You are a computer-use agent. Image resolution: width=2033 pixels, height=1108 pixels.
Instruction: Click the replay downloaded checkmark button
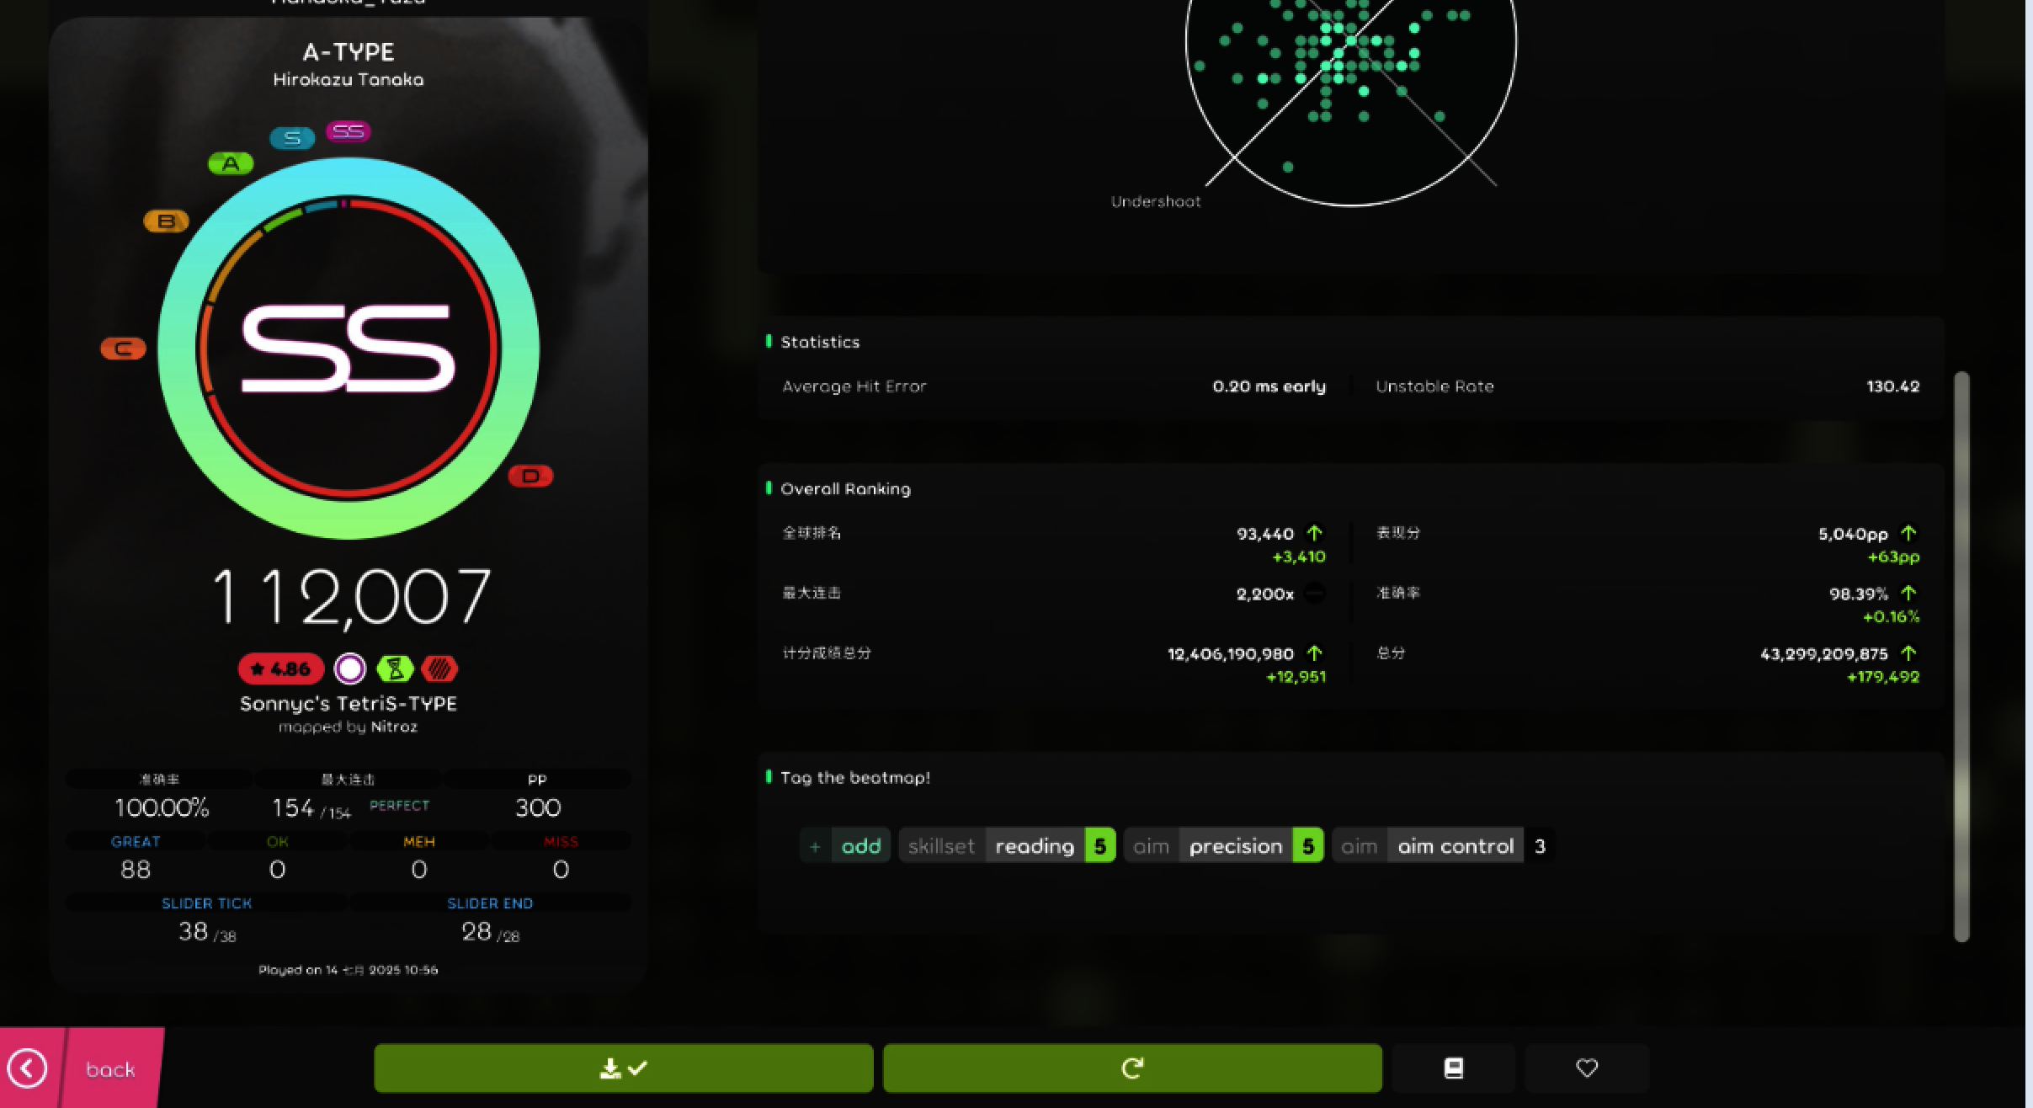[x=623, y=1068]
